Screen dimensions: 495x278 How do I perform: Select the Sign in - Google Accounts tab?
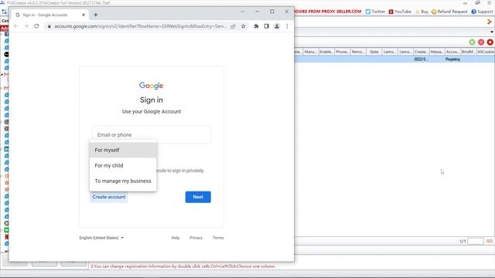[x=49, y=15]
